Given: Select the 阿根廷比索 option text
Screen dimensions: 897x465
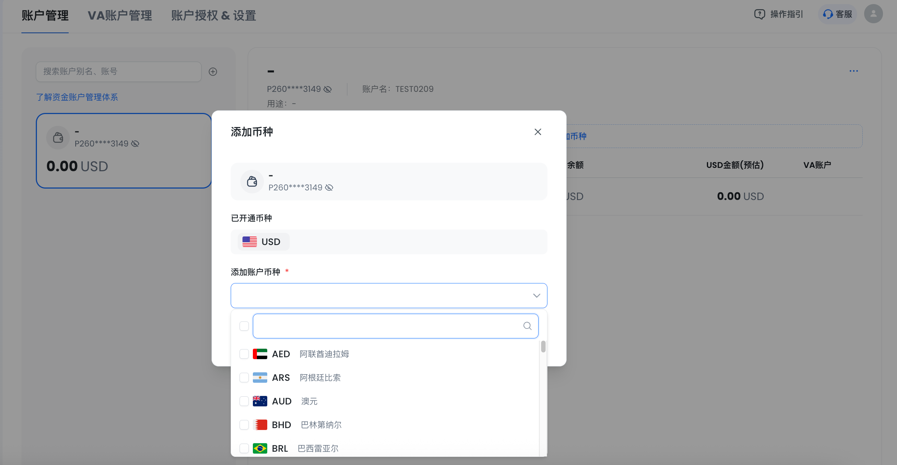Looking at the screenshot, I should point(320,378).
